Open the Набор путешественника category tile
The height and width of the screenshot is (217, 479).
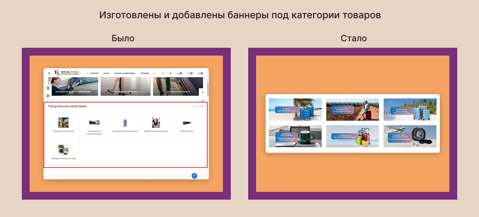click(x=156, y=126)
